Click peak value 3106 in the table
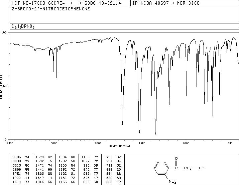Image resolution: width=239 pixels, height=185 pixels. pyautogui.click(x=17, y=157)
